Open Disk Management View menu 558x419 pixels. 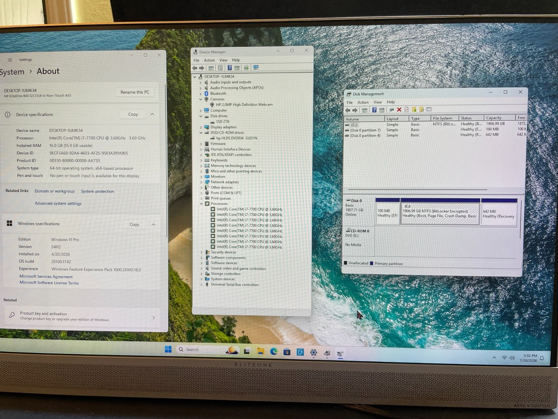[378, 102]
